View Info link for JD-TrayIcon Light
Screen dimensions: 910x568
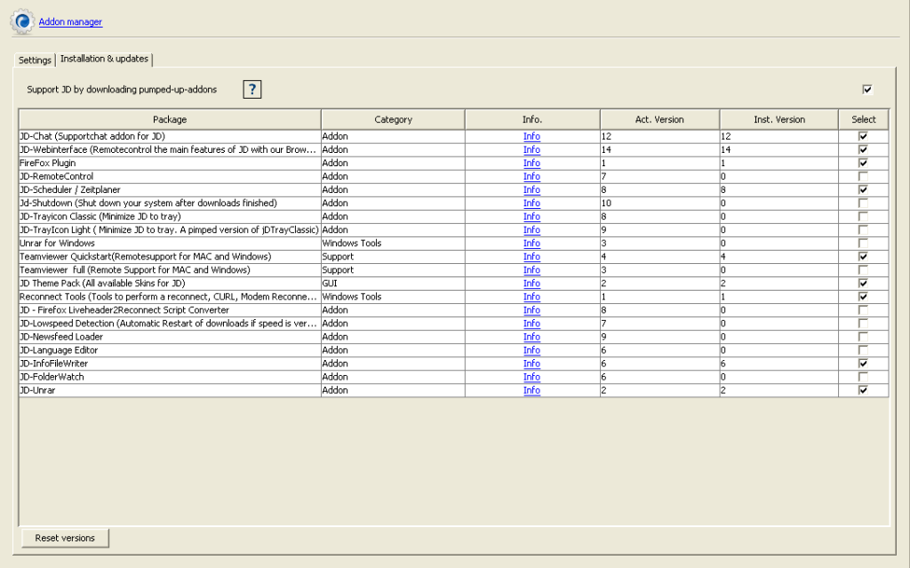pos(531,230)
